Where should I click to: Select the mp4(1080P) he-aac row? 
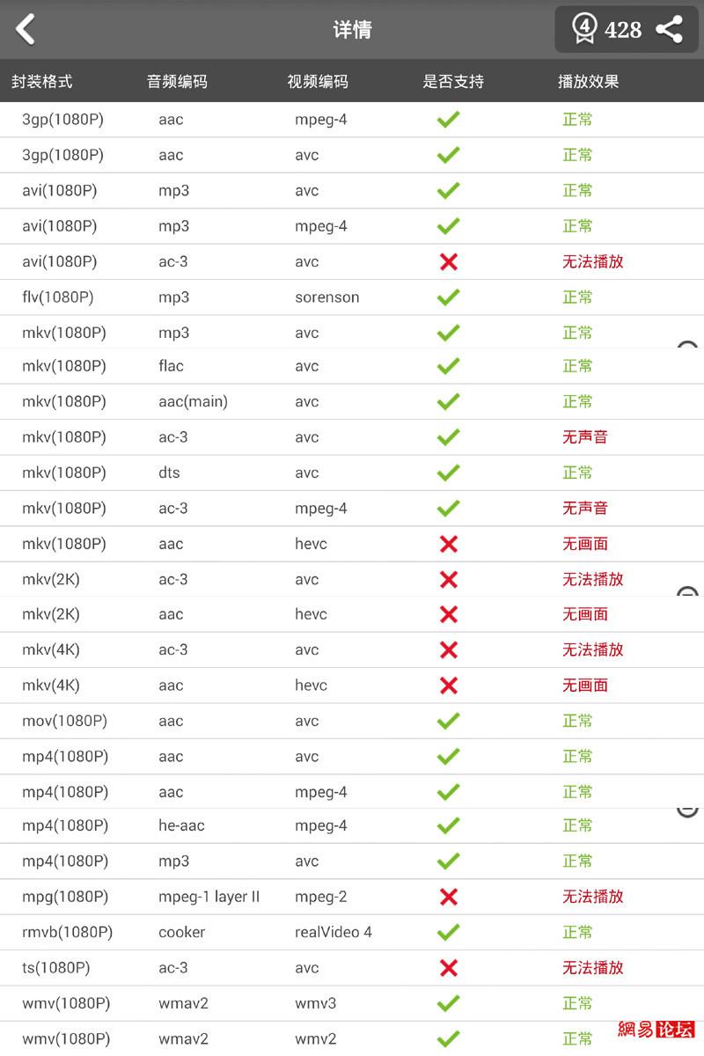coord(352,825)
